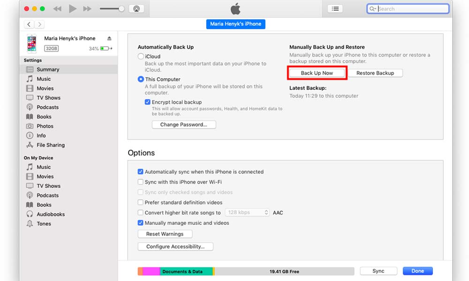
Task: Adjust the volume slider knob
Action: pyautogui.click(x=121, y=9)
